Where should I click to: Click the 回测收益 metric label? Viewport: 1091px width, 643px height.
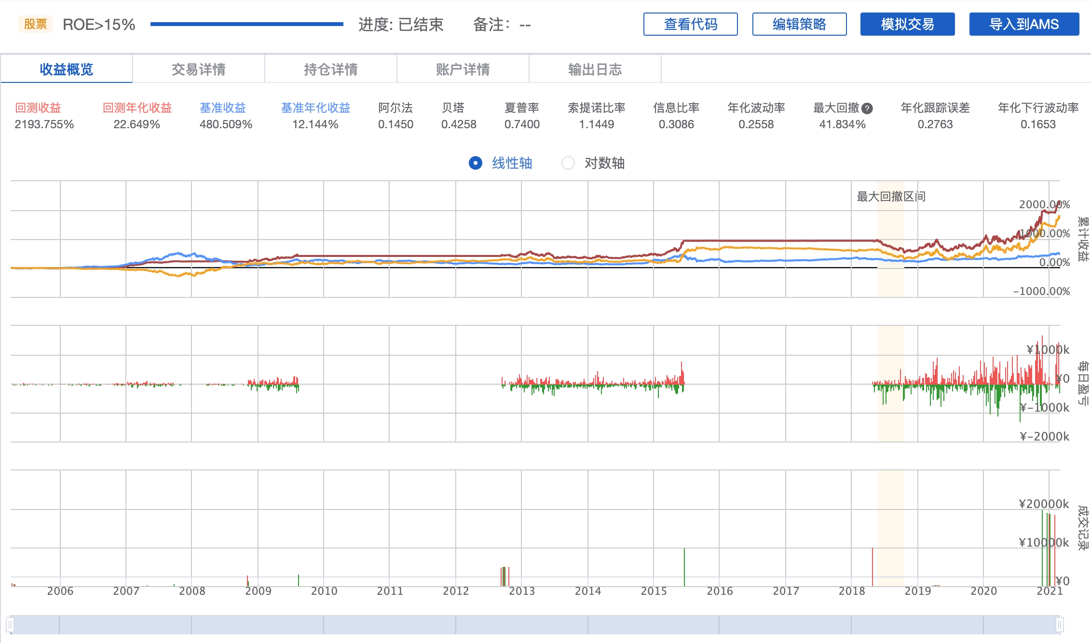point(38,108)
